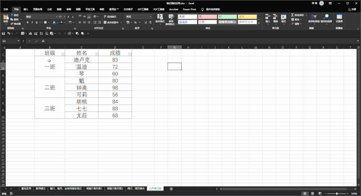Click the Increase Decimal icon
The width and height of the screenshot is (361, 196).
tap(146, 22)
